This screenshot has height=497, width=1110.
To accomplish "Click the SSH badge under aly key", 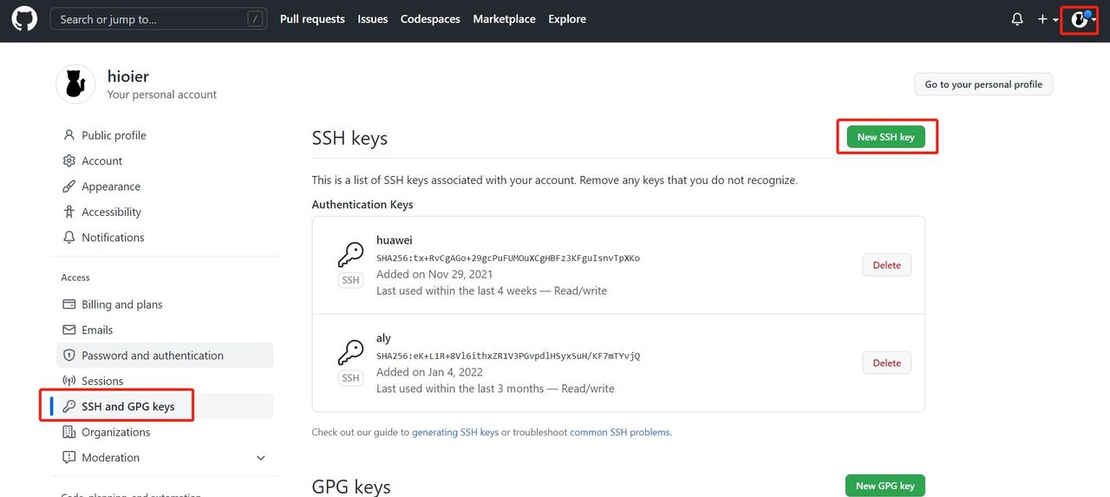I will 350,378.
